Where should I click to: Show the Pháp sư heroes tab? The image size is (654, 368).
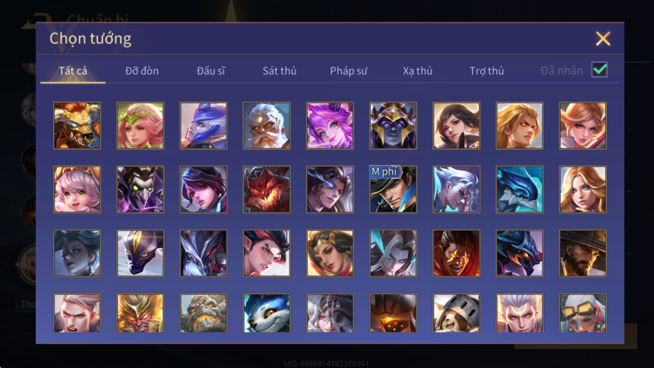pyautogui.click(x=349, y=71)
